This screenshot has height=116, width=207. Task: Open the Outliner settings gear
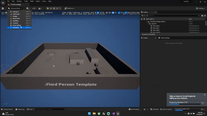pyautogui.click(x=205, y=16)
